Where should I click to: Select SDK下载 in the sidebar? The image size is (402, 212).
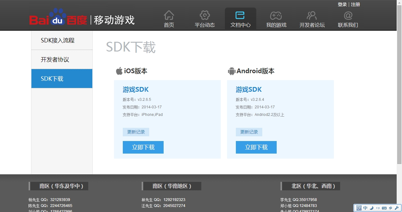62,79
